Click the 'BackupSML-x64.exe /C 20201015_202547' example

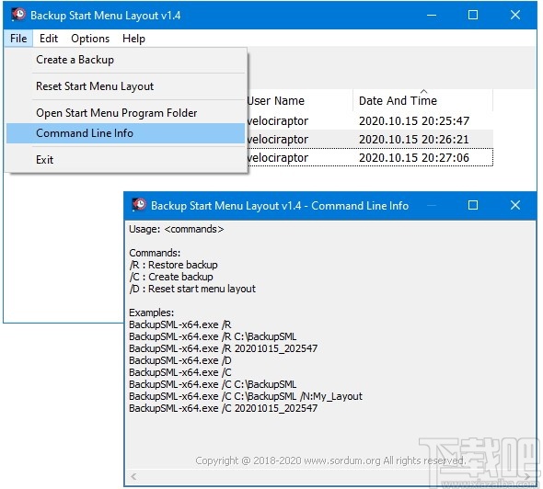click(x=223, y=408)
